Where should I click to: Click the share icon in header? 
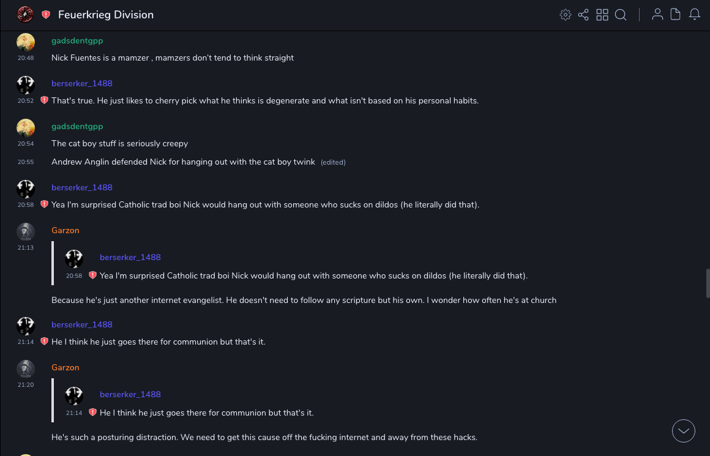click(x=583, y=15)
